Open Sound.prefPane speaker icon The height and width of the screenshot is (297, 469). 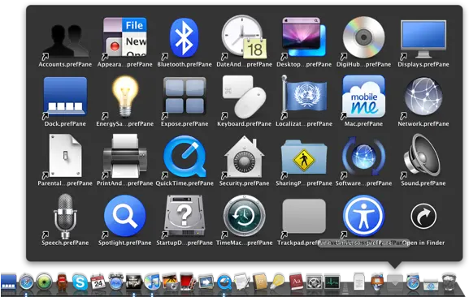coord(423,155)
